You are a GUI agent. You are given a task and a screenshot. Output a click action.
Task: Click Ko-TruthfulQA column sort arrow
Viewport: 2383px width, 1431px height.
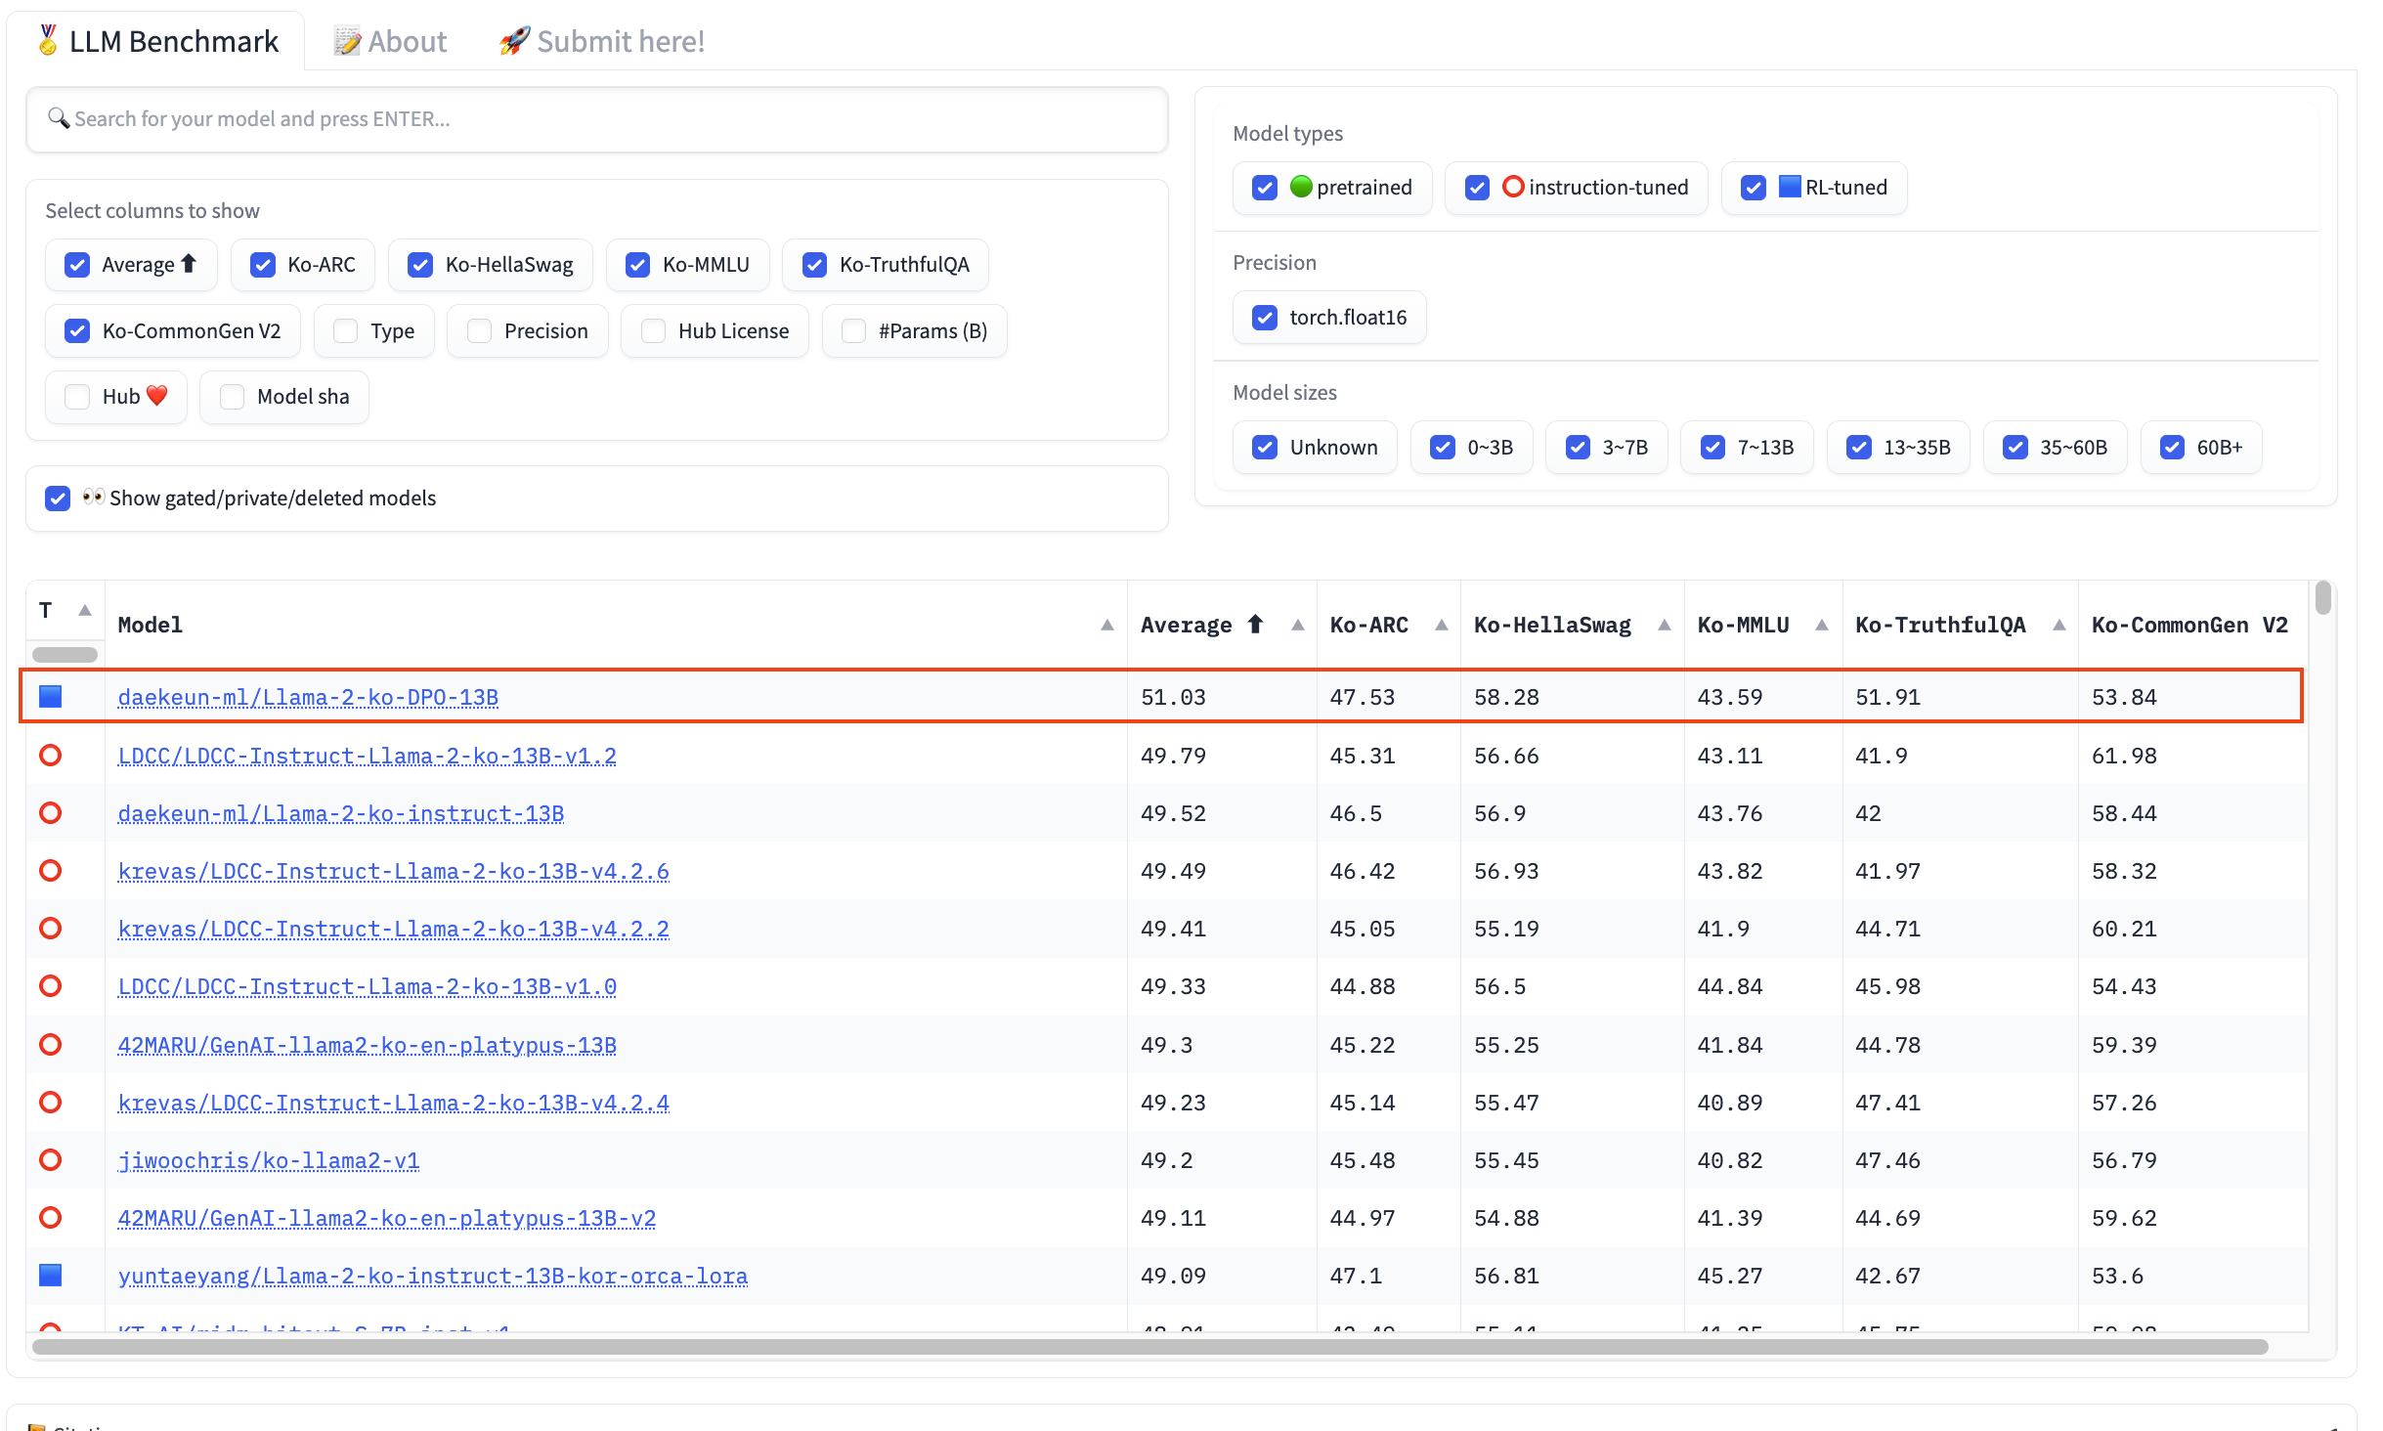(x=2058, y=626)
